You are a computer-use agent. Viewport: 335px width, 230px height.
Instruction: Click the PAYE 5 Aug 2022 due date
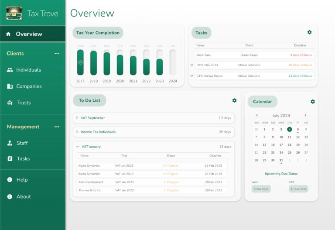point(261,189)
